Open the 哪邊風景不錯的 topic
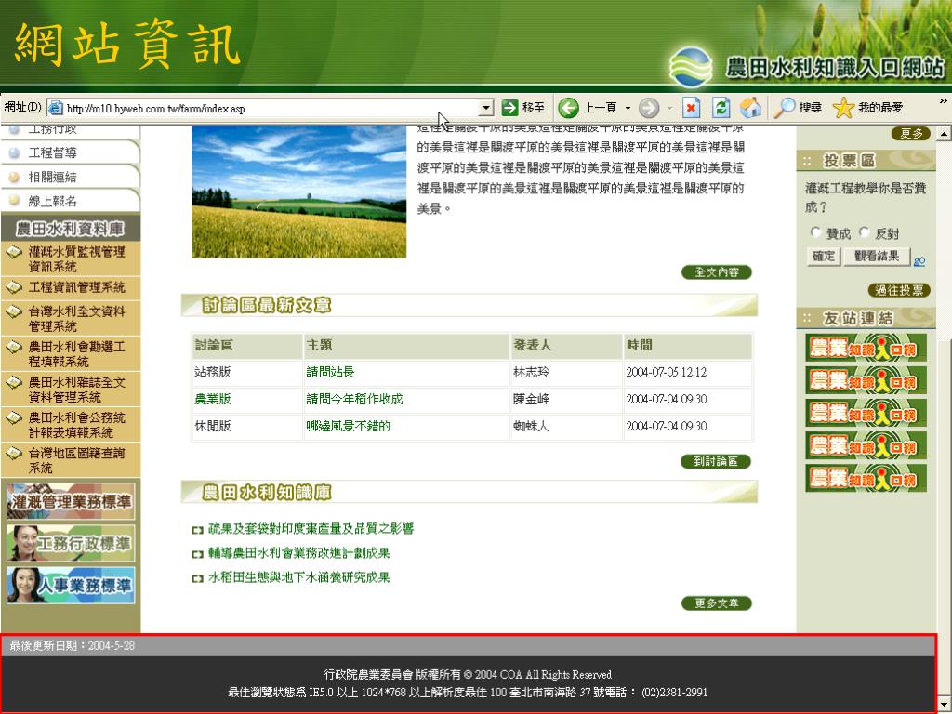Viewport: 952px width, 714px height. point(349,426)
